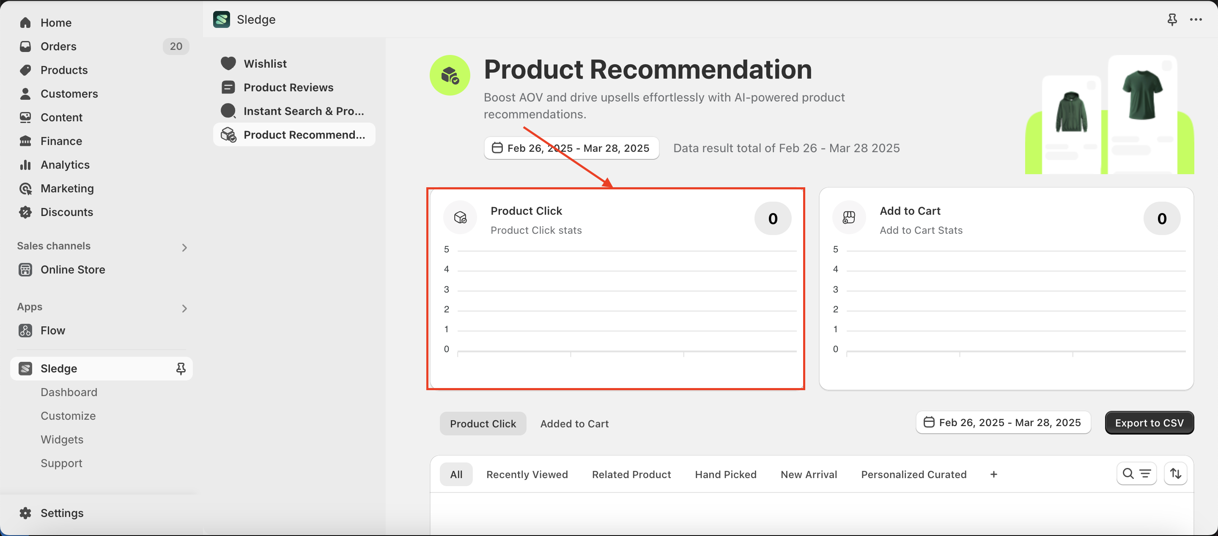Viewport: 1218px width, 536px height.
Task: Click the Wishlist heart icon
Action: (228, 63)
